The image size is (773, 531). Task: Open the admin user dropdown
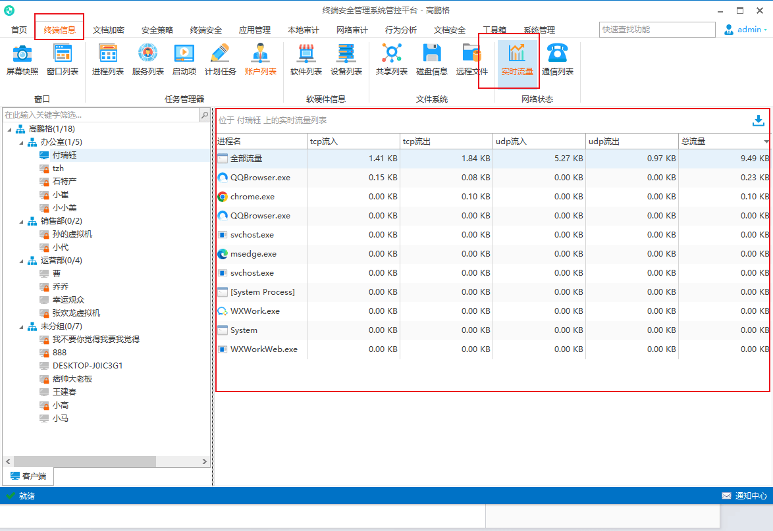click(x=745, y=30)
